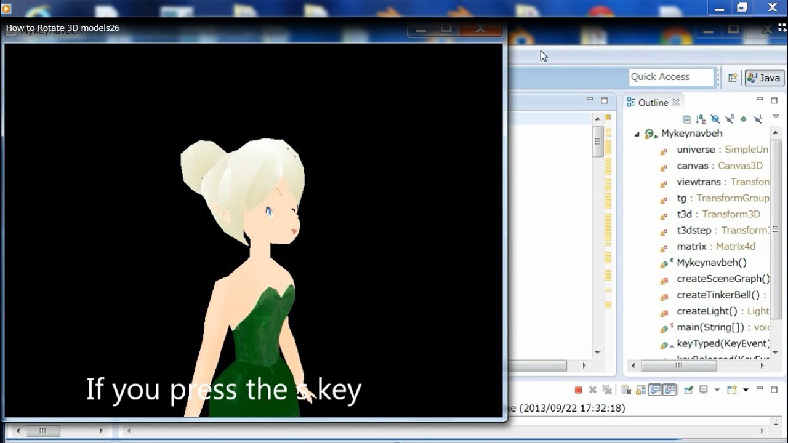
Task: Toggle Show Console on Standard Out
Action: (x=656, y=390)
